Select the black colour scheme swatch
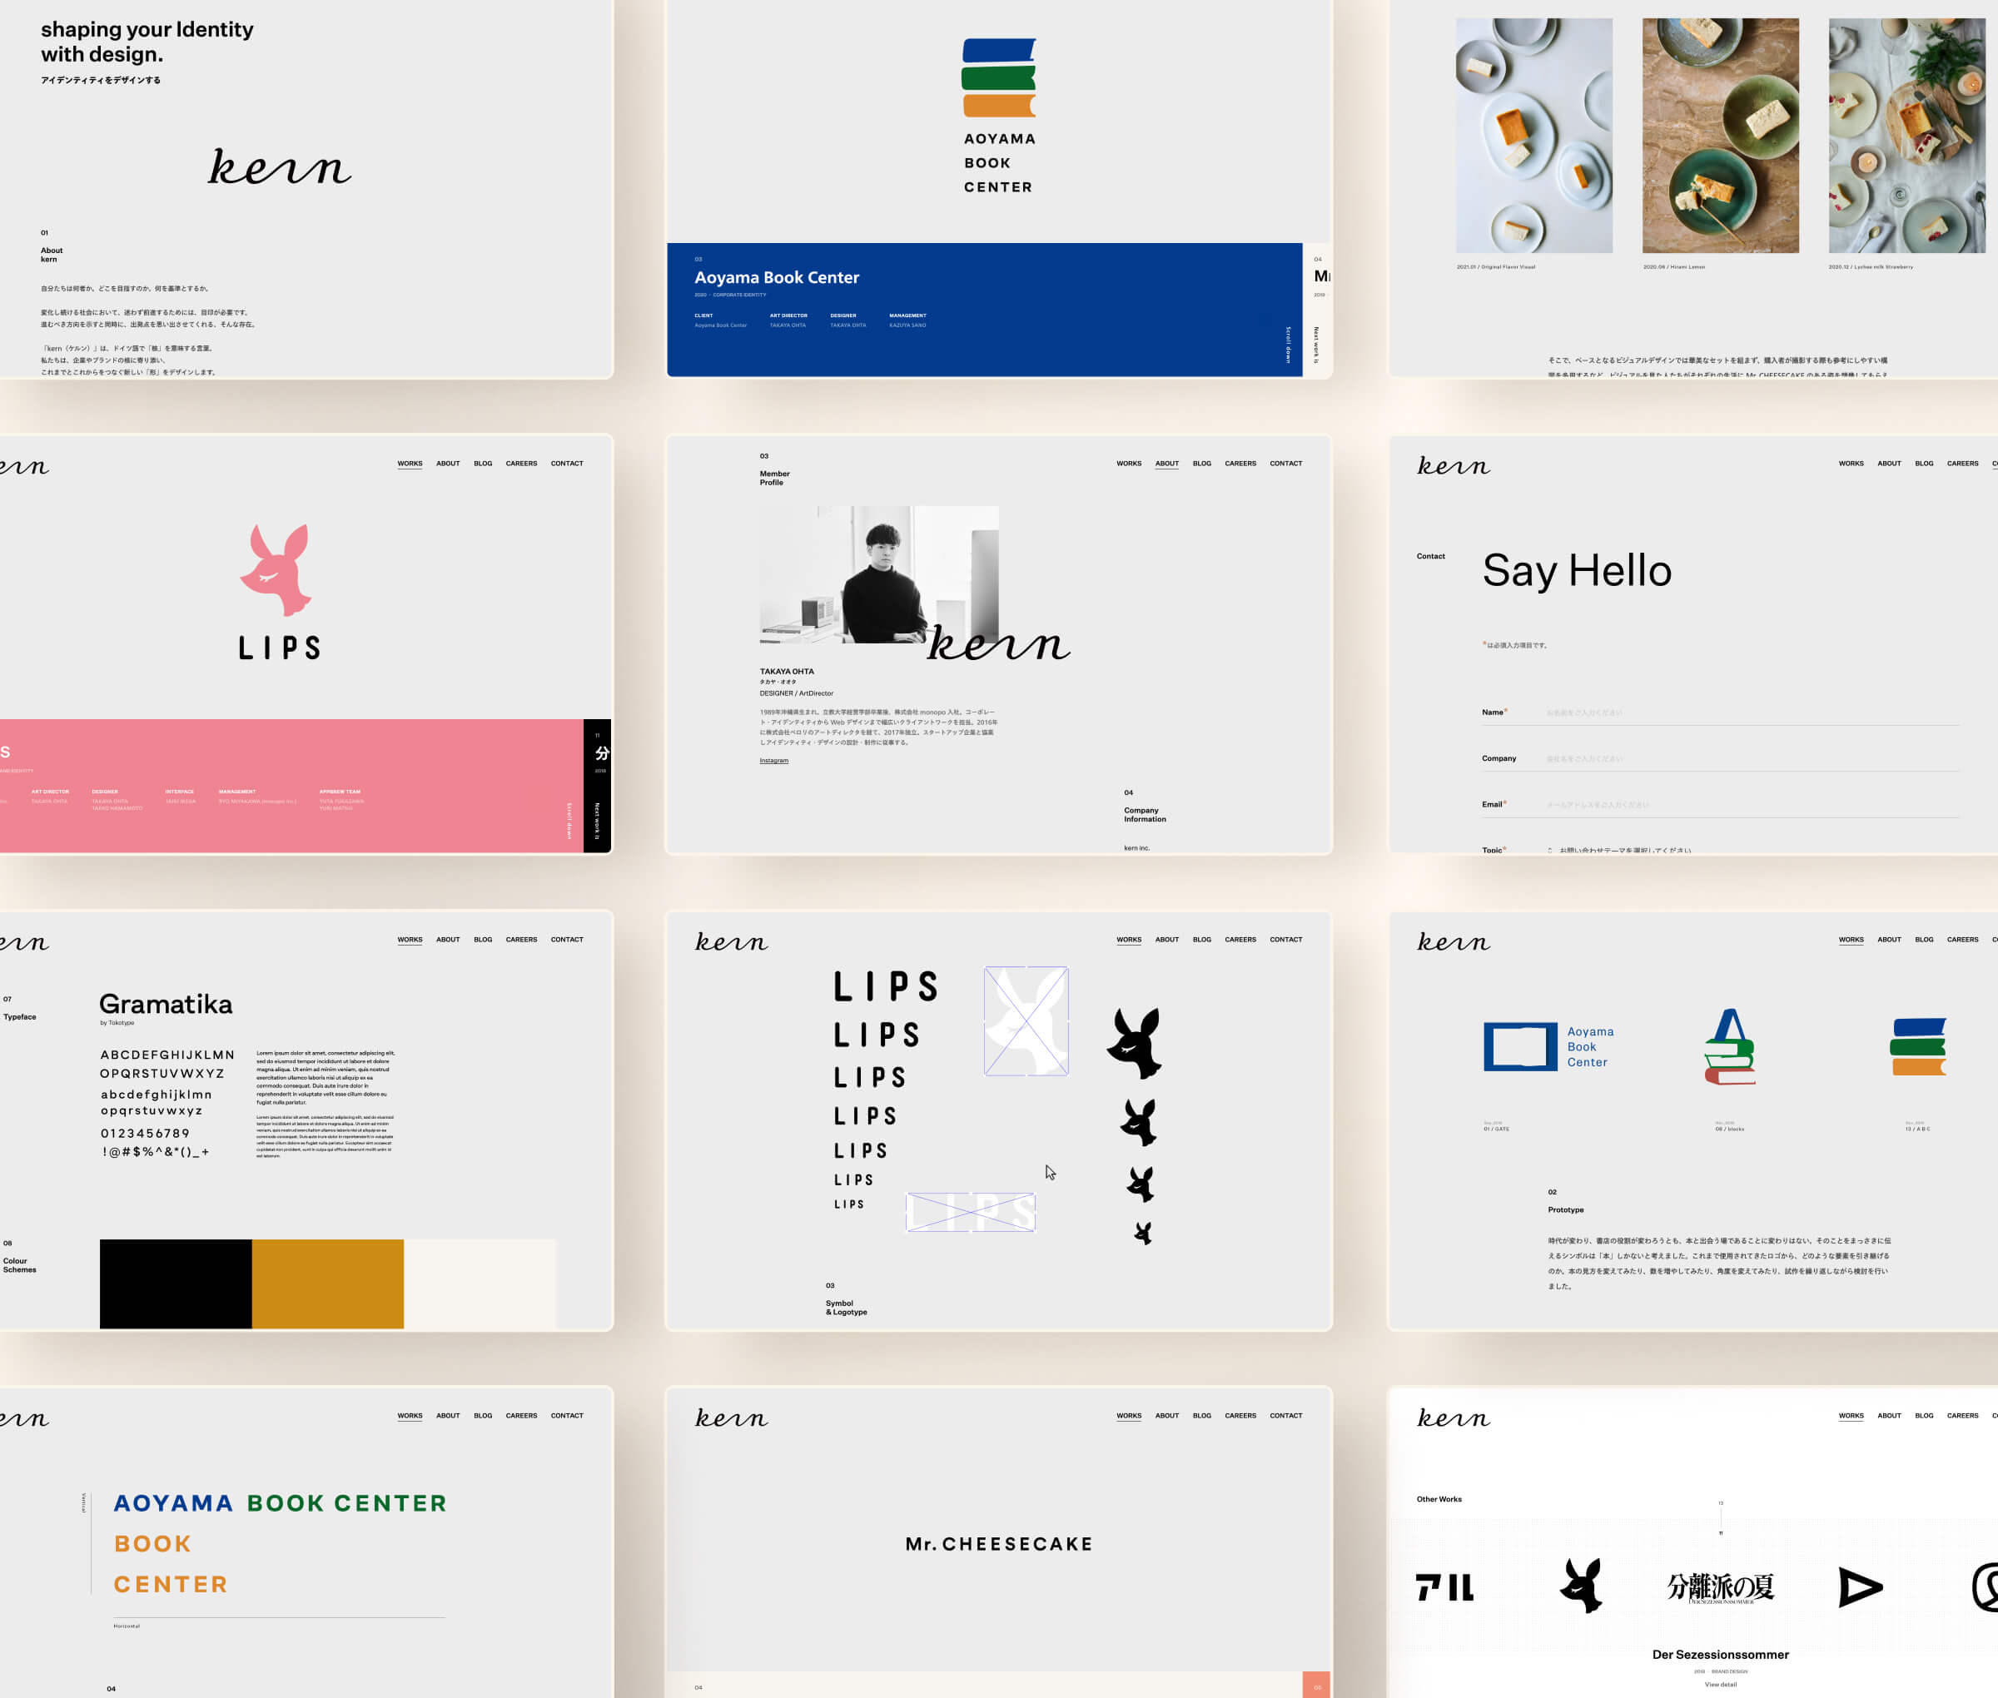Image resolution: width=1998 pixels, height=1698 pixels. (x=176, y=1284)
